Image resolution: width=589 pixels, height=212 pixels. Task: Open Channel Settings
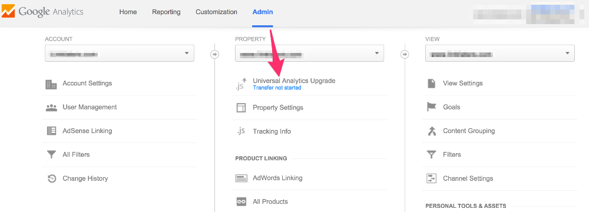(468, 178)
